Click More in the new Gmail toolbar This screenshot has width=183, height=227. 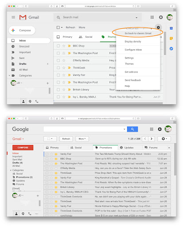(82, 27)
